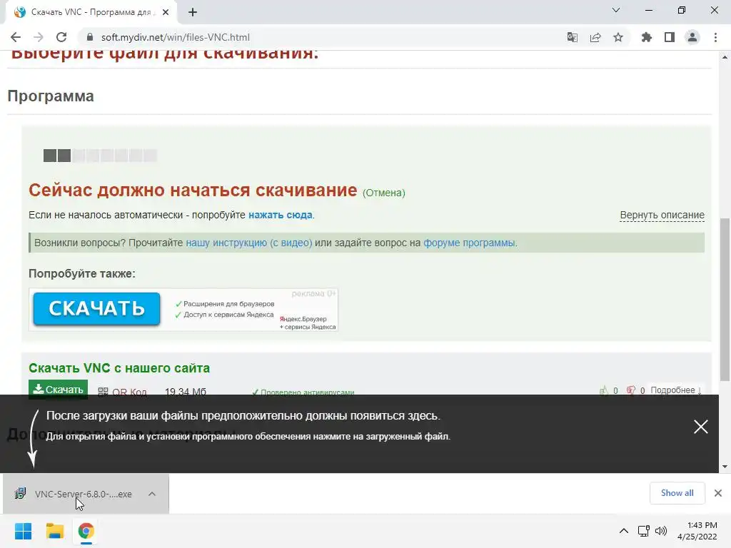Click the scrollbar down arrow

point(725,466)
